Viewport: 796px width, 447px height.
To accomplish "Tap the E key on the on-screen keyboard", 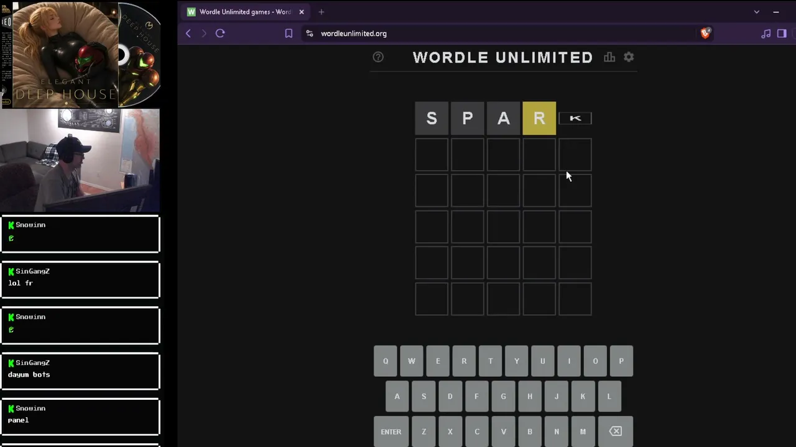I will [x=438, y=361].
